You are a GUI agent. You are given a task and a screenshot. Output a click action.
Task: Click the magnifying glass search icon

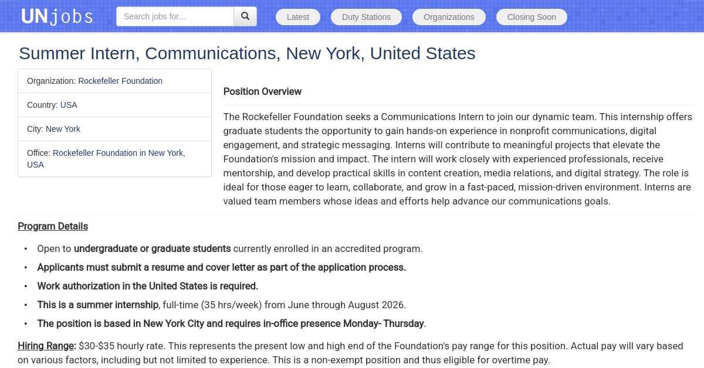245,16
